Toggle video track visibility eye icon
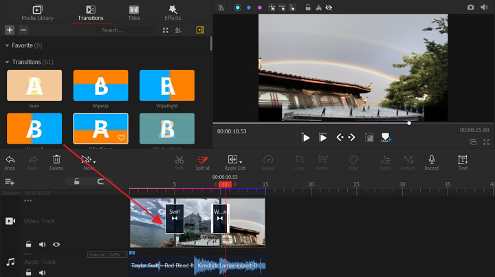This screenshot has height=277, width=495. (x=56, y=244)
